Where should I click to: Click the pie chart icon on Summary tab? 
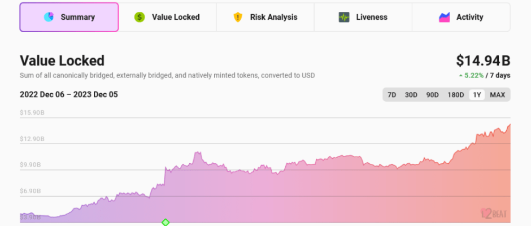click(x=49, y=17)
